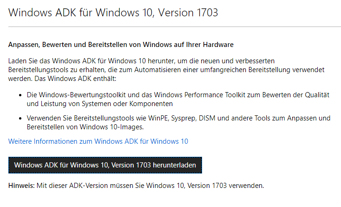This screenshot has width=341, height=207.
Task: Click the Windows ADK Version 1703 herunterladen button
Action: click(x=105, y=165)
